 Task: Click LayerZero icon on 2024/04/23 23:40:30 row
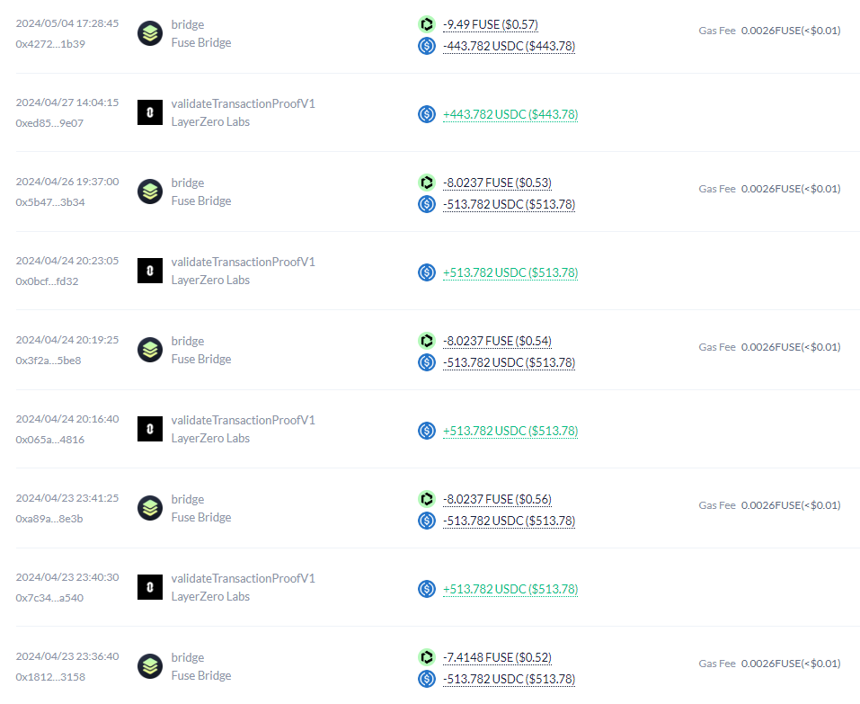[x=150, y=587]
